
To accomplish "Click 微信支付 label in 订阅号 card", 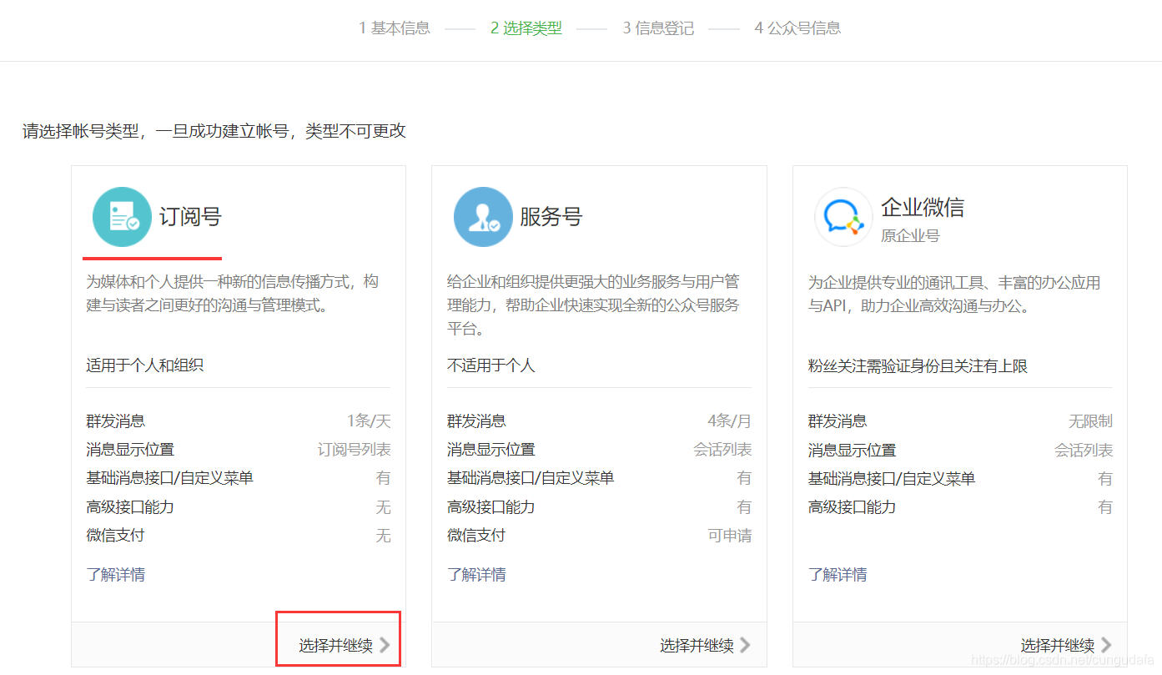I will (x=115, y=536).
